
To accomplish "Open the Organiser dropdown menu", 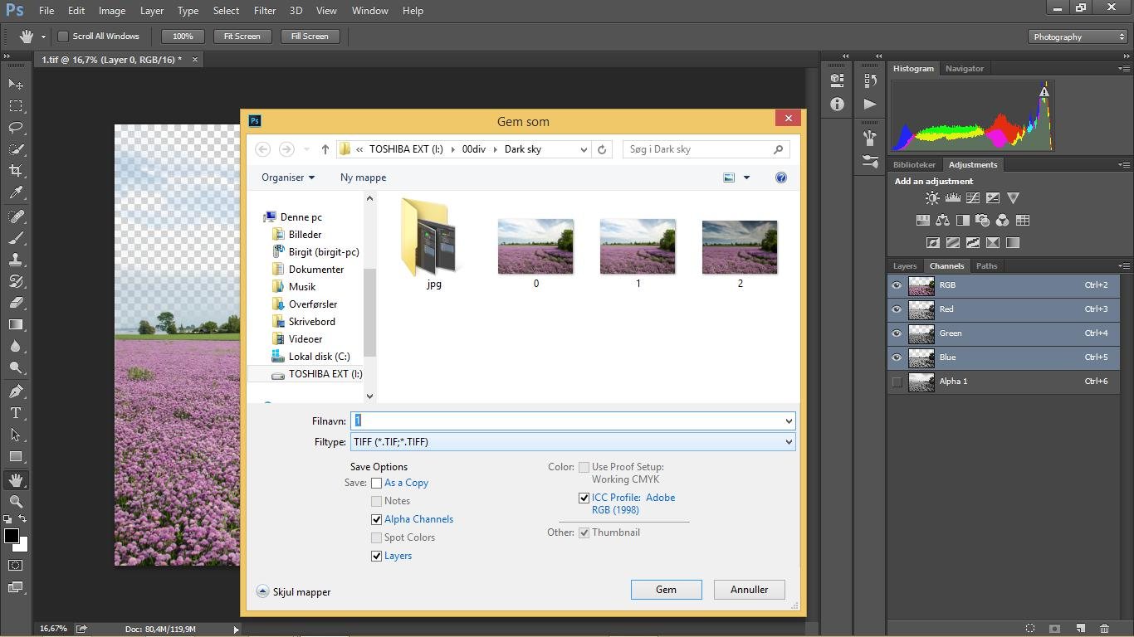I will pos(288,177).
